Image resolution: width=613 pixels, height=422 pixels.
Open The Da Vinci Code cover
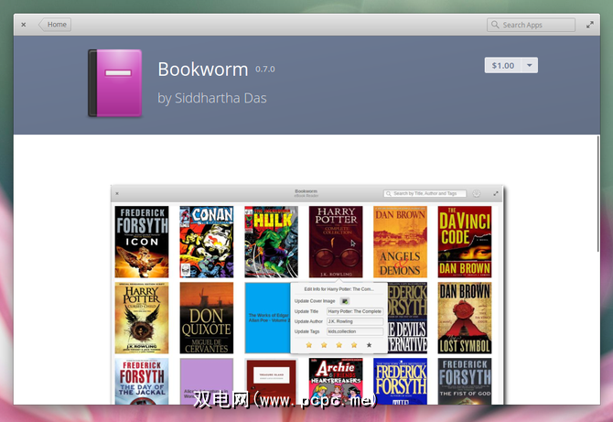click(x=465, y=242)
